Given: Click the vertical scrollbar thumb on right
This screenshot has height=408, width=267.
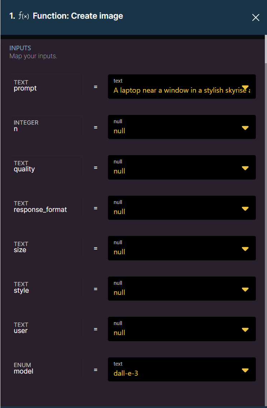Looking at the screenshot, I should click(266, 50).
